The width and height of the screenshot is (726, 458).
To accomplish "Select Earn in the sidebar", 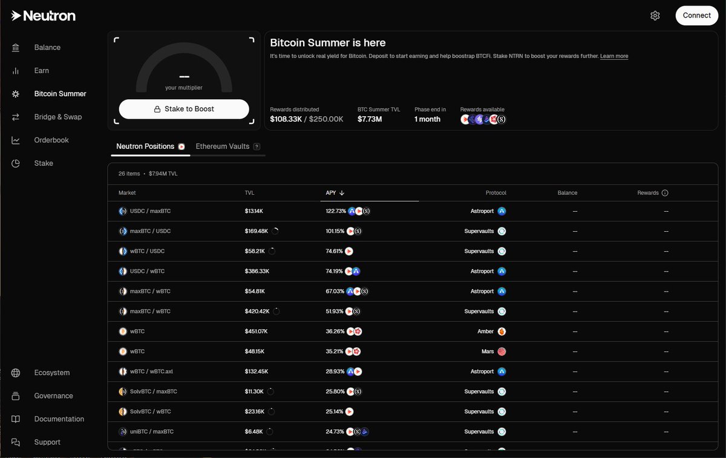I will [41, 70].
